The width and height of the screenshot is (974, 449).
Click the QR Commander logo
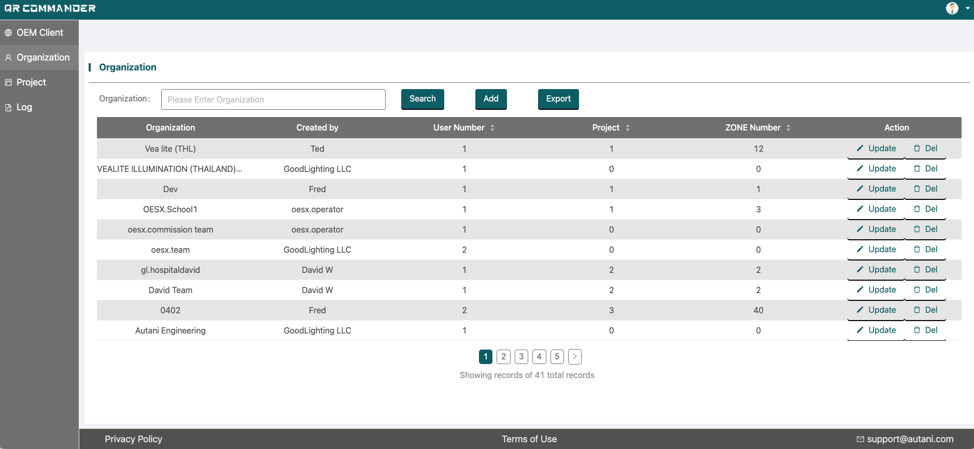[50, 8]
